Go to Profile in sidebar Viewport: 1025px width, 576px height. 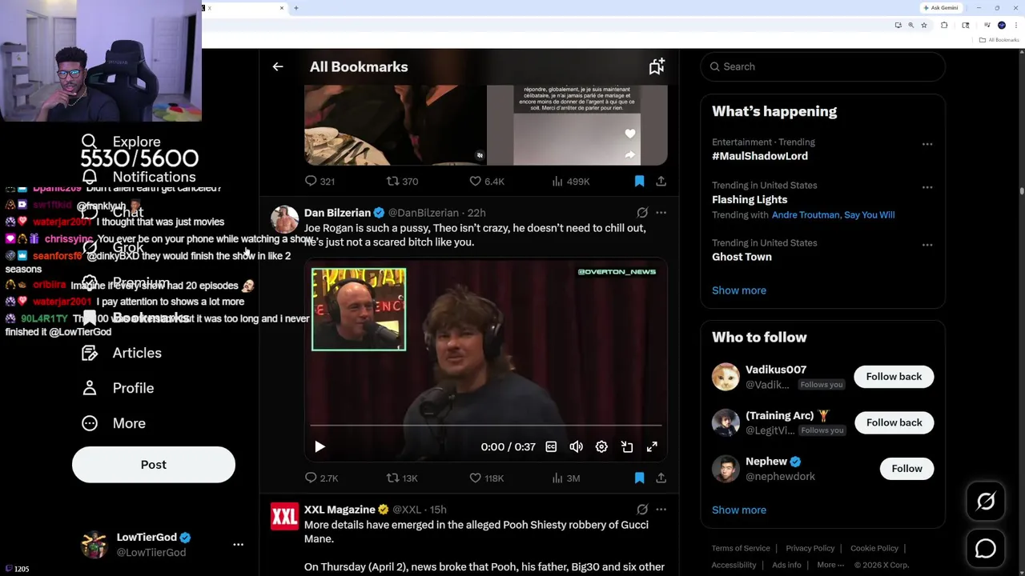click(x=118, y=388)
